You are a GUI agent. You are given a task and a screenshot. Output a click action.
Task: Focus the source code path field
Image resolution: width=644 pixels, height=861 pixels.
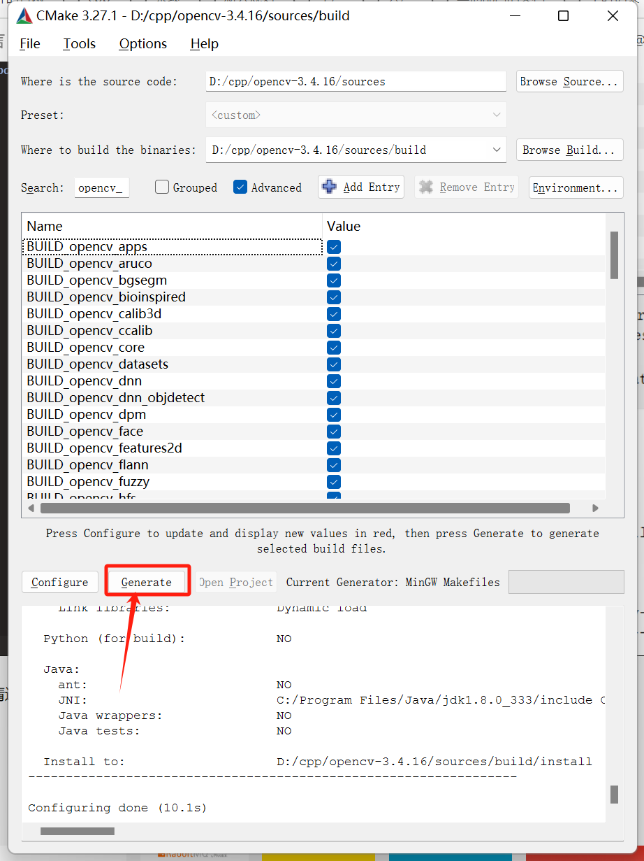pos(356,81)
